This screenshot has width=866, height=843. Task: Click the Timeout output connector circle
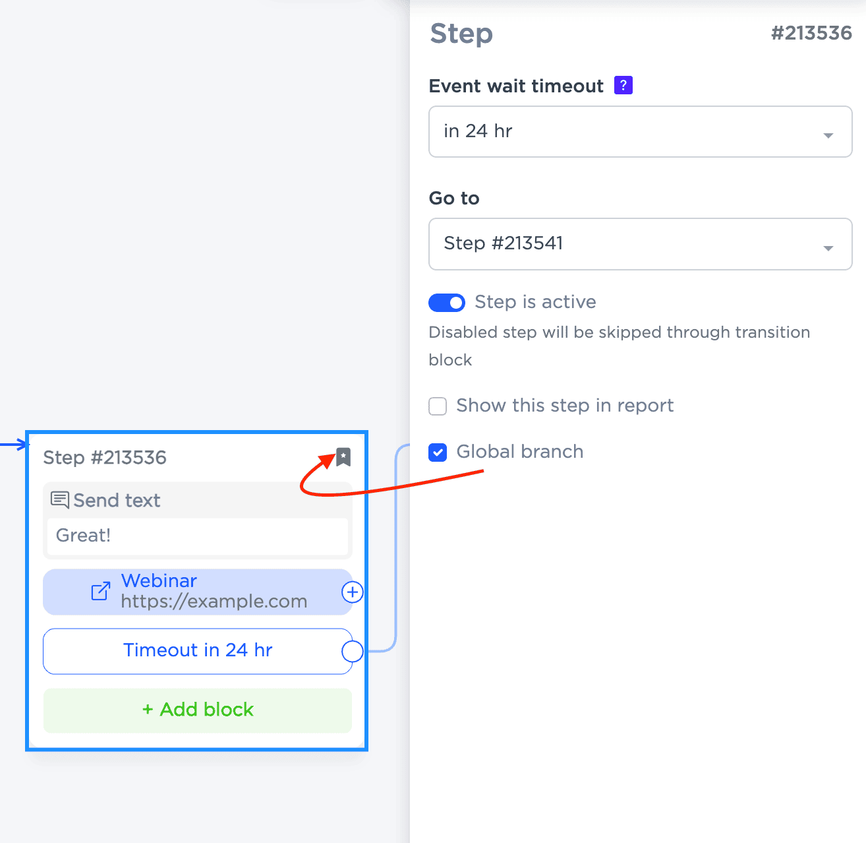353,651
